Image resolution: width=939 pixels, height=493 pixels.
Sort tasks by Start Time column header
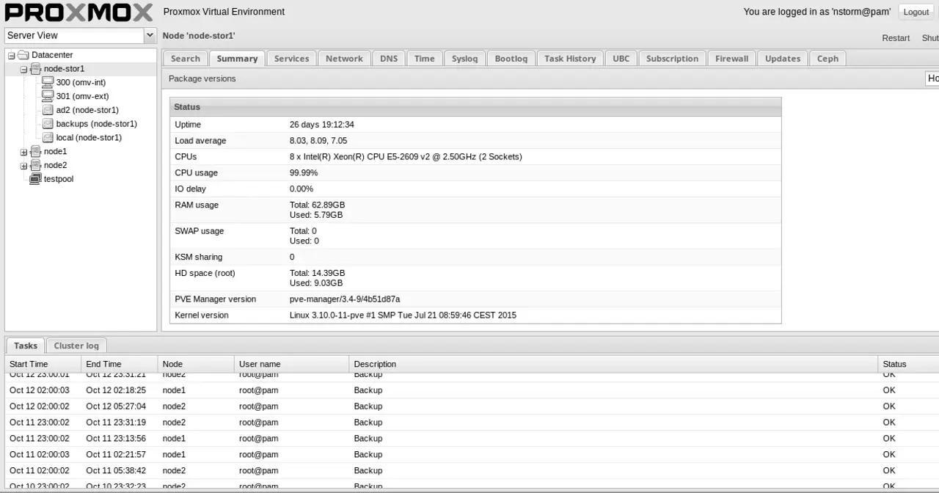coord(43,364)
